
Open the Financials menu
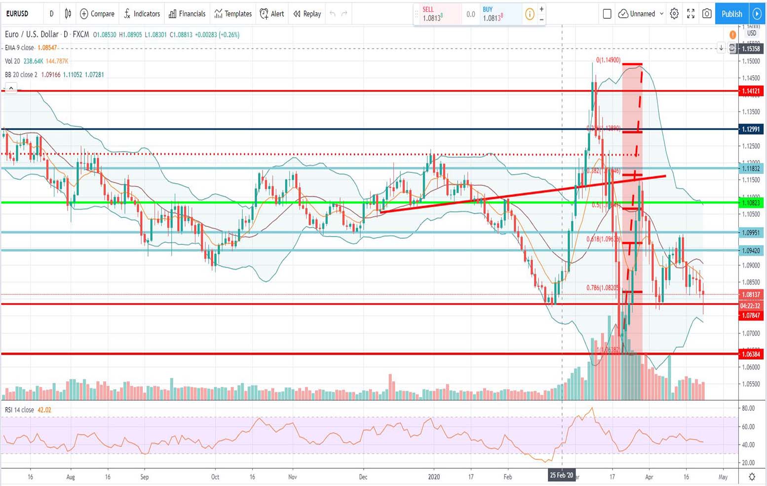point(187,14)
